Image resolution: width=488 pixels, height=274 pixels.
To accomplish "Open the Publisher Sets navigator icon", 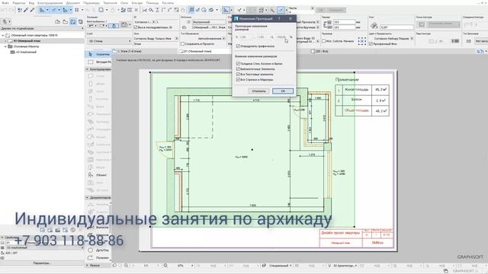I will pos(81,22).
